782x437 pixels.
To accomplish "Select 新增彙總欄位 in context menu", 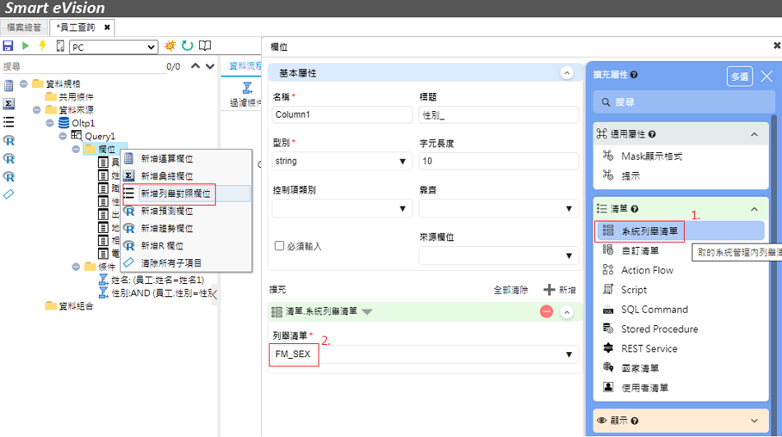I will click(187, 176).
